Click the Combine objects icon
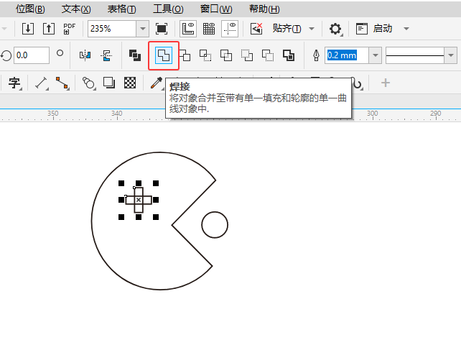461x340 pixels. (135, 55)
